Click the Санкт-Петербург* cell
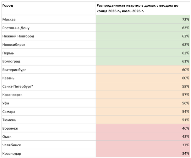The height and width of the screenshot is (158, 191). tap(49, 86)
